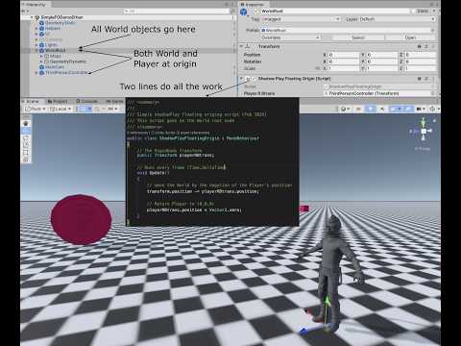
Task: Select WorldRoot in the Hierarchy
Action: [56, 50]
